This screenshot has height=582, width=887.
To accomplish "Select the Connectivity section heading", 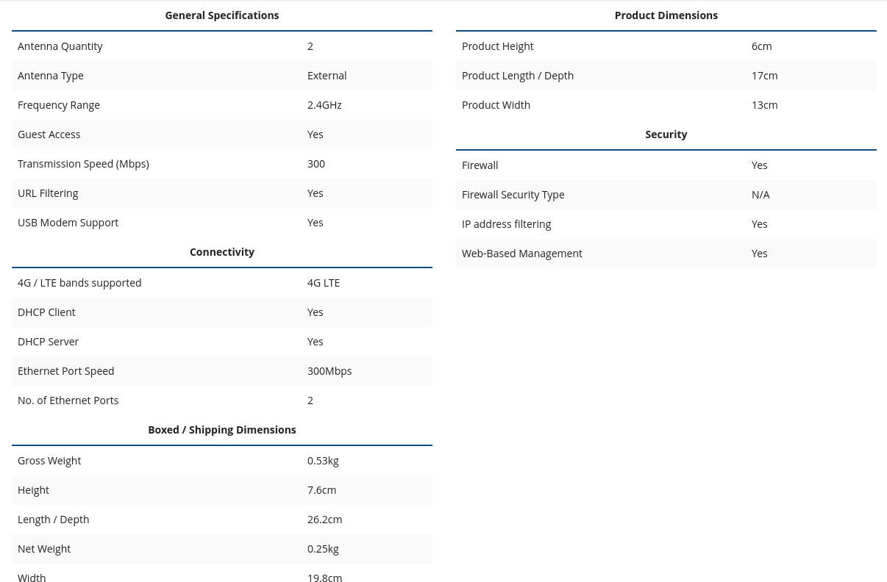I will coord(221,252).
